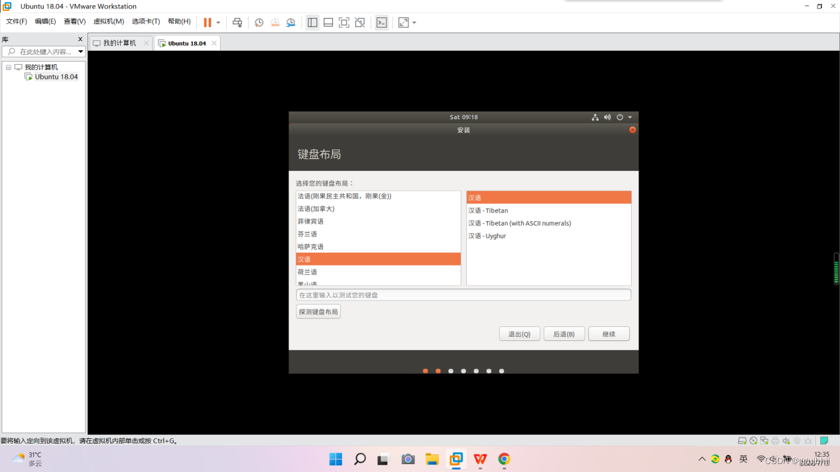
Task: Open the 查看(V) menu
Action: pos(74,22)
